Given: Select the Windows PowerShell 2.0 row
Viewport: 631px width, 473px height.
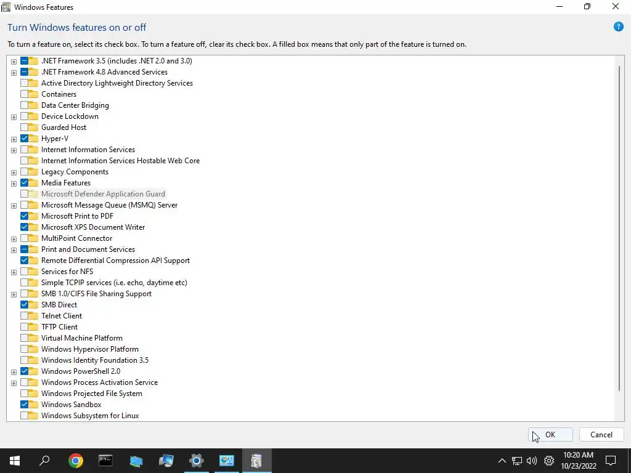Looking at the screenshot, I should click(81, 371).
